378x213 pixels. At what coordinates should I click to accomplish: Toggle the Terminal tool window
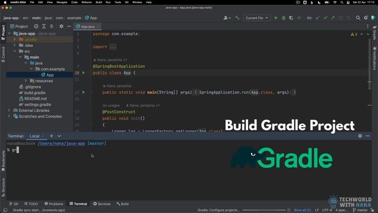(x=78, y=204)
